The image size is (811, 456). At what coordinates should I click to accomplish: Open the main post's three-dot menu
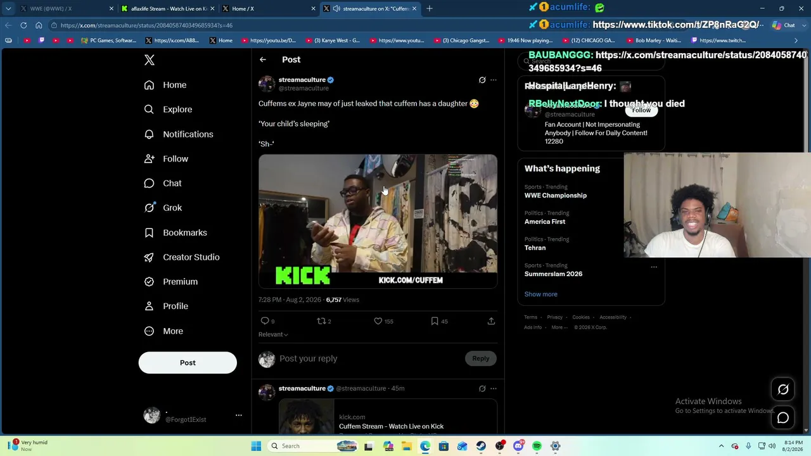pyautogui.click(x=494, y=80)
